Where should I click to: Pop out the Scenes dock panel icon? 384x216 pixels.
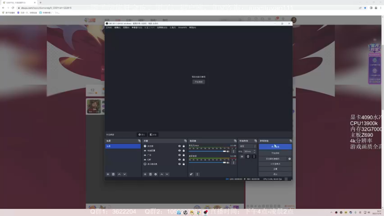[139, 141]
